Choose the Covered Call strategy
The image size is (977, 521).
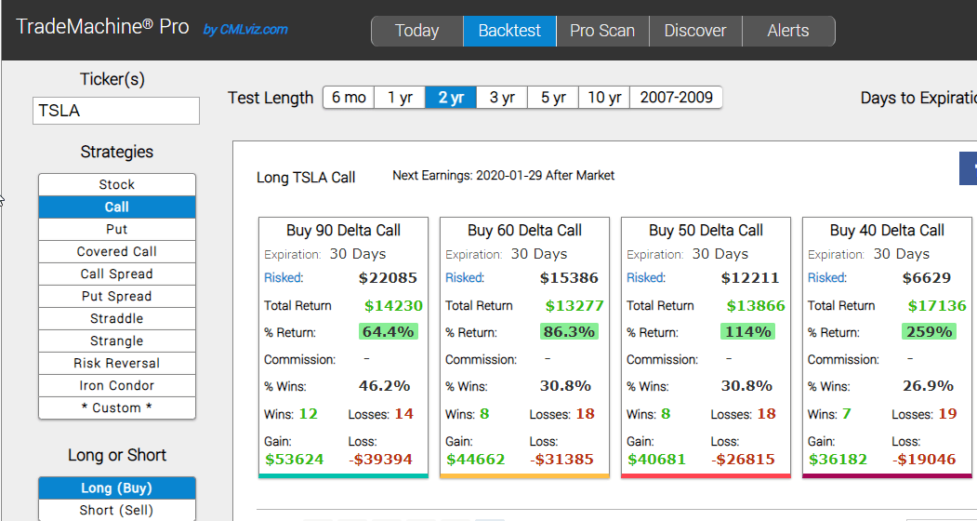pos(116,251)
